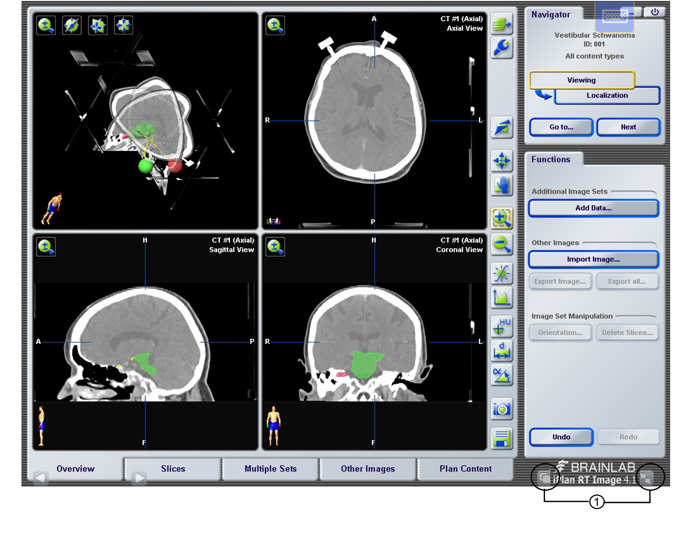Select the HU measure point tool
This screenshot has width=693, height=543.
click(x=502, y=326)
